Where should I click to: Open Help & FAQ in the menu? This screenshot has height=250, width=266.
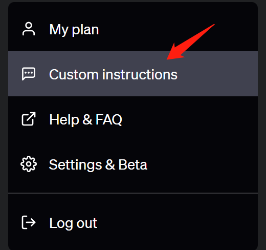point(133,119)
